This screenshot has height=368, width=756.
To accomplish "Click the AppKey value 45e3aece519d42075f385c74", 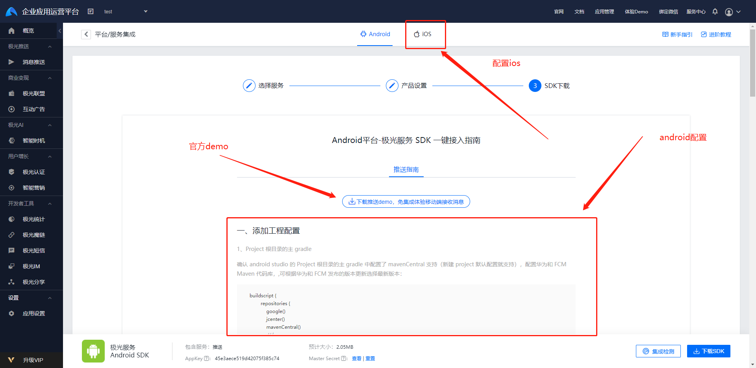I will pos(247,359).
